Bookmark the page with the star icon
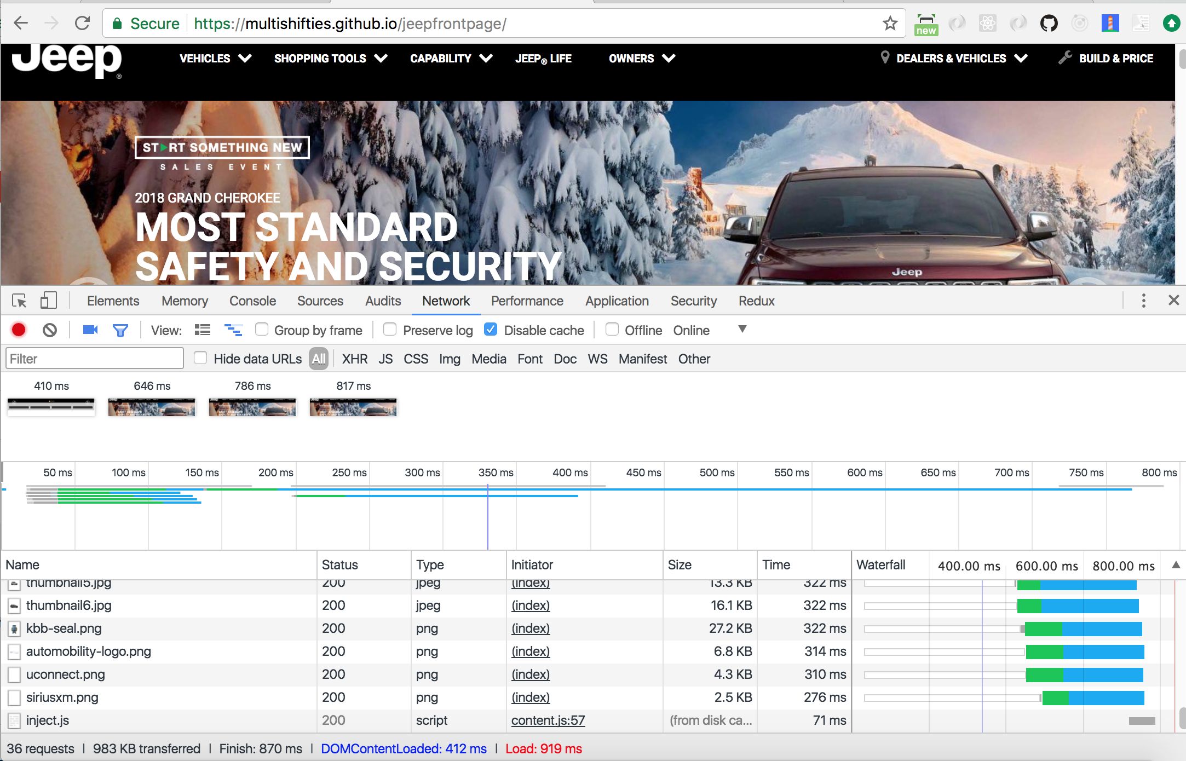The height and width of the screenshot is (761, 1186). tap(890, 23)
